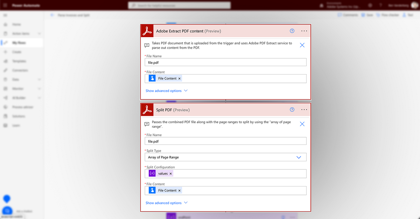This screenshot has width=420, height=219.
Task: Remove File Content token in Split PDF card
Action: click(180, 191)
